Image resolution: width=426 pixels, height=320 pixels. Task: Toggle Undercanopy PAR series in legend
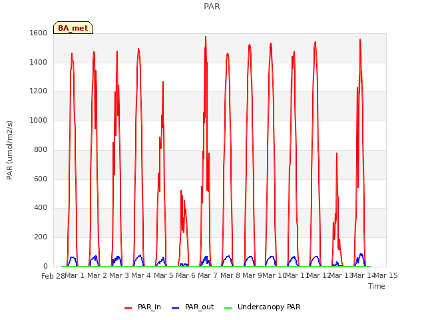[x=262, y=307]
